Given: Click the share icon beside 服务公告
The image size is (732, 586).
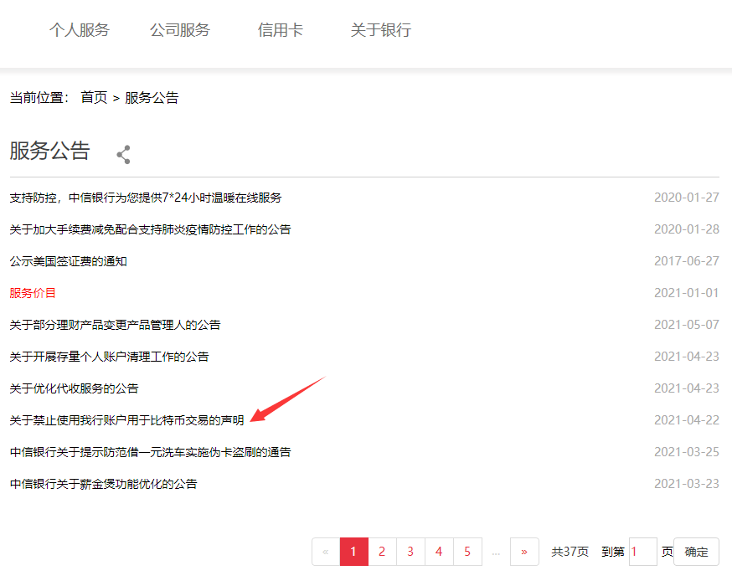Looking at the screenshot, I should [124, 155].
